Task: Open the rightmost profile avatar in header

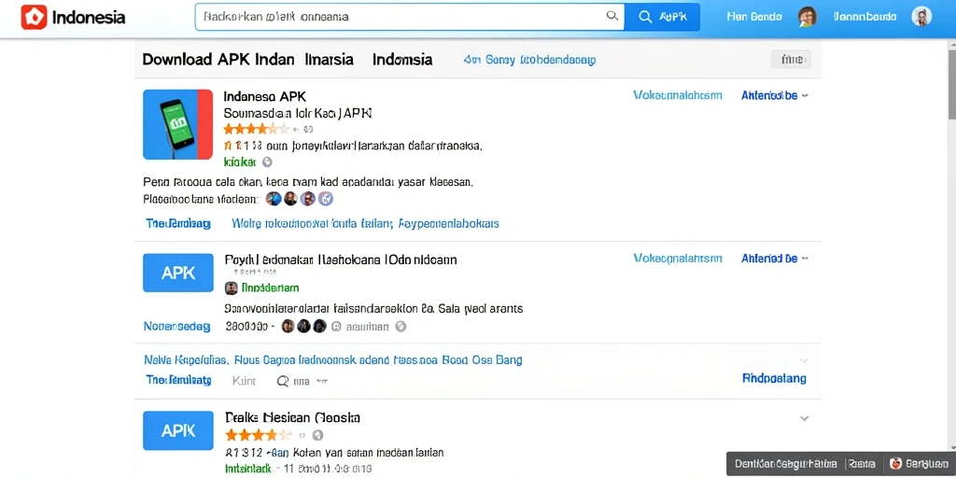Action: pyautogui.click(x=921, y=17)
